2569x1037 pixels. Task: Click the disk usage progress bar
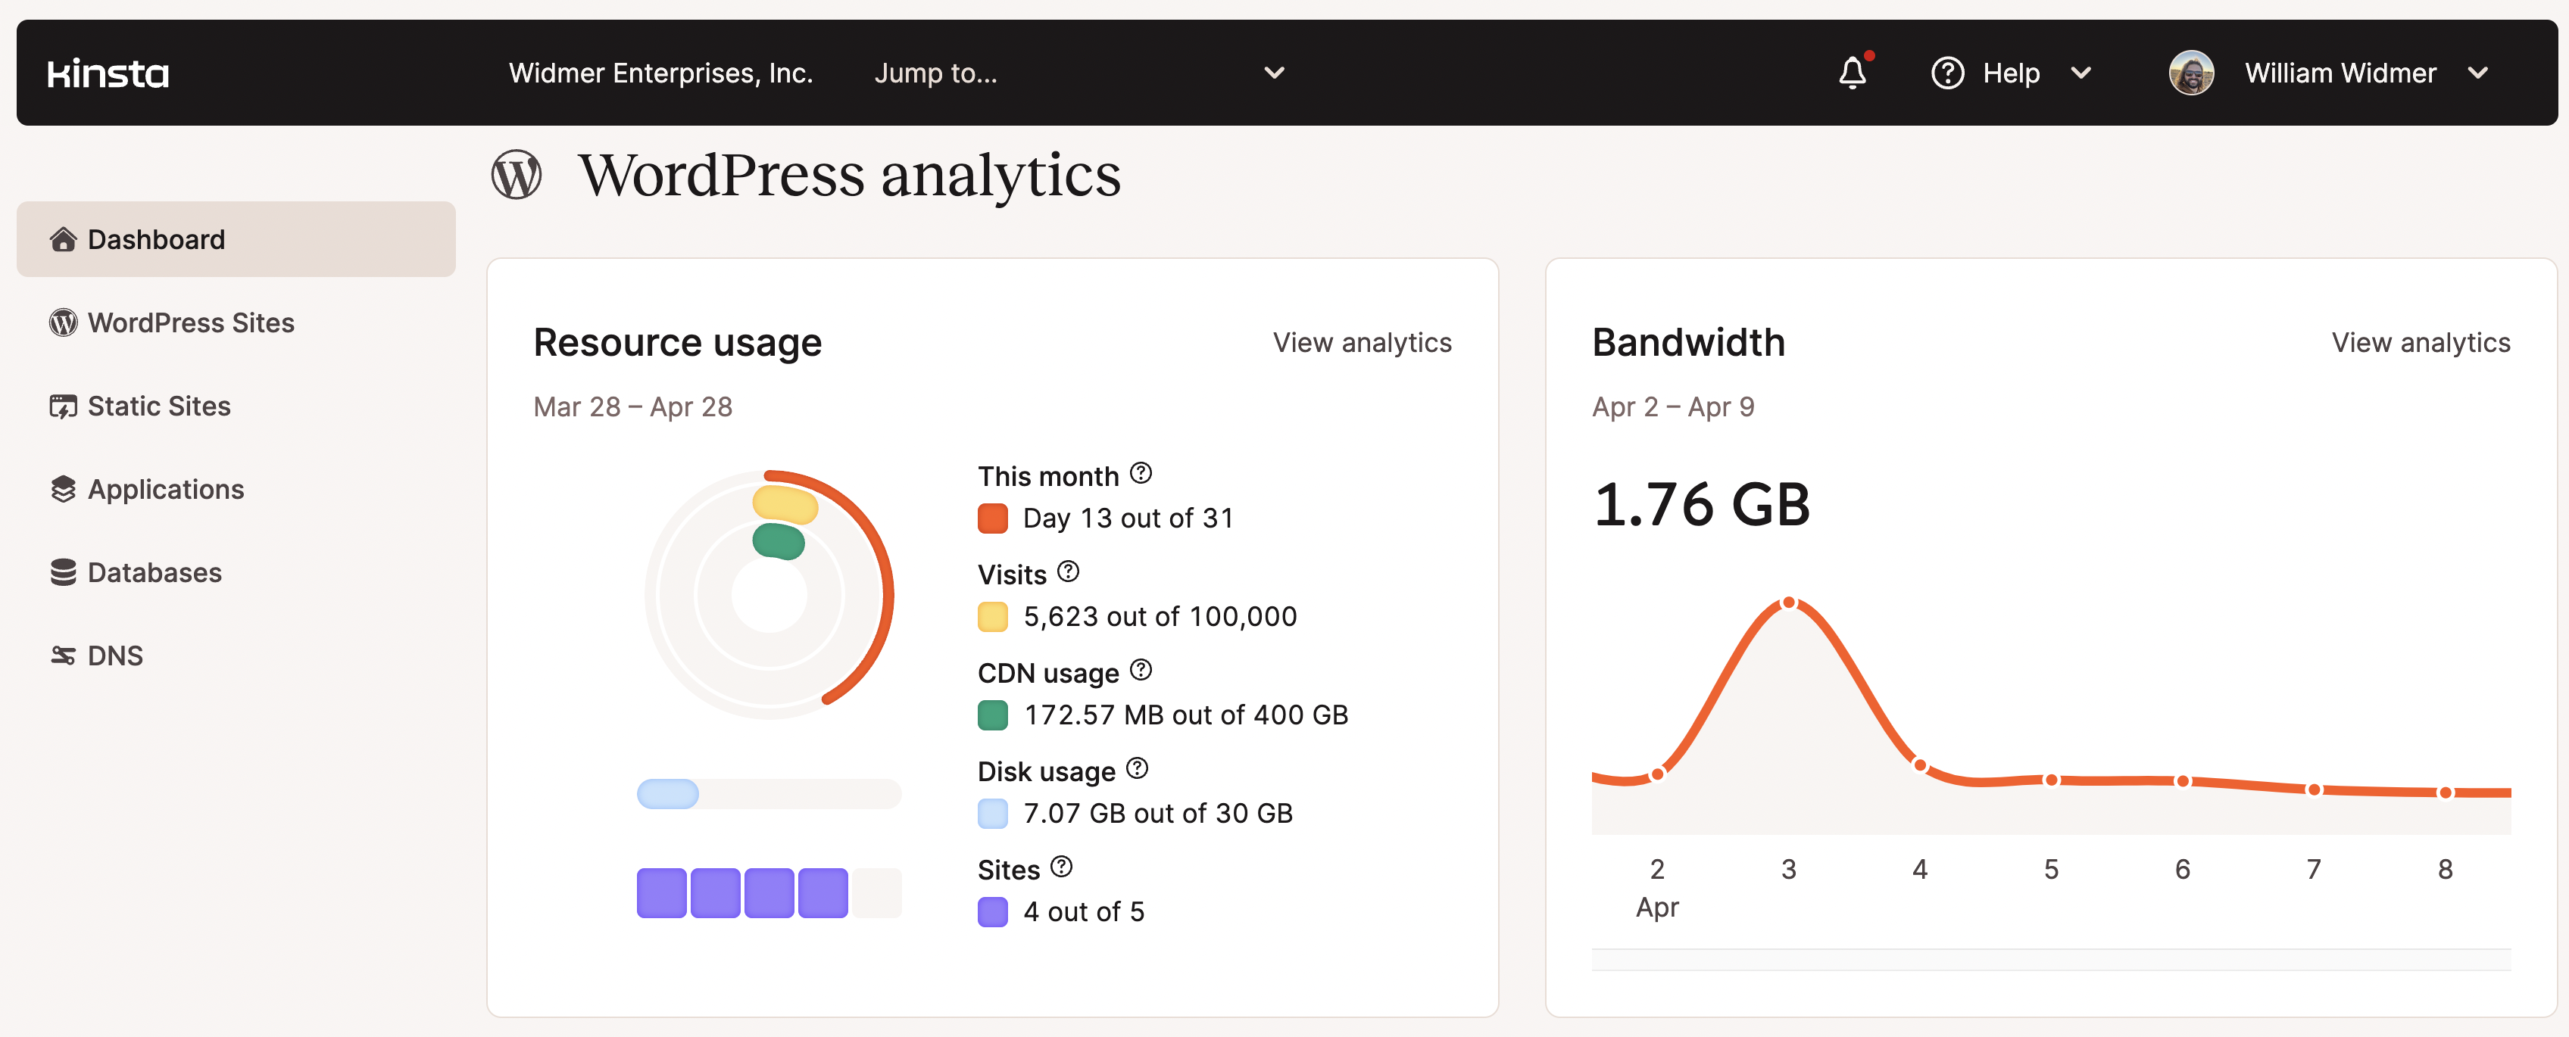pyautogui.click(x=769, y=794)
